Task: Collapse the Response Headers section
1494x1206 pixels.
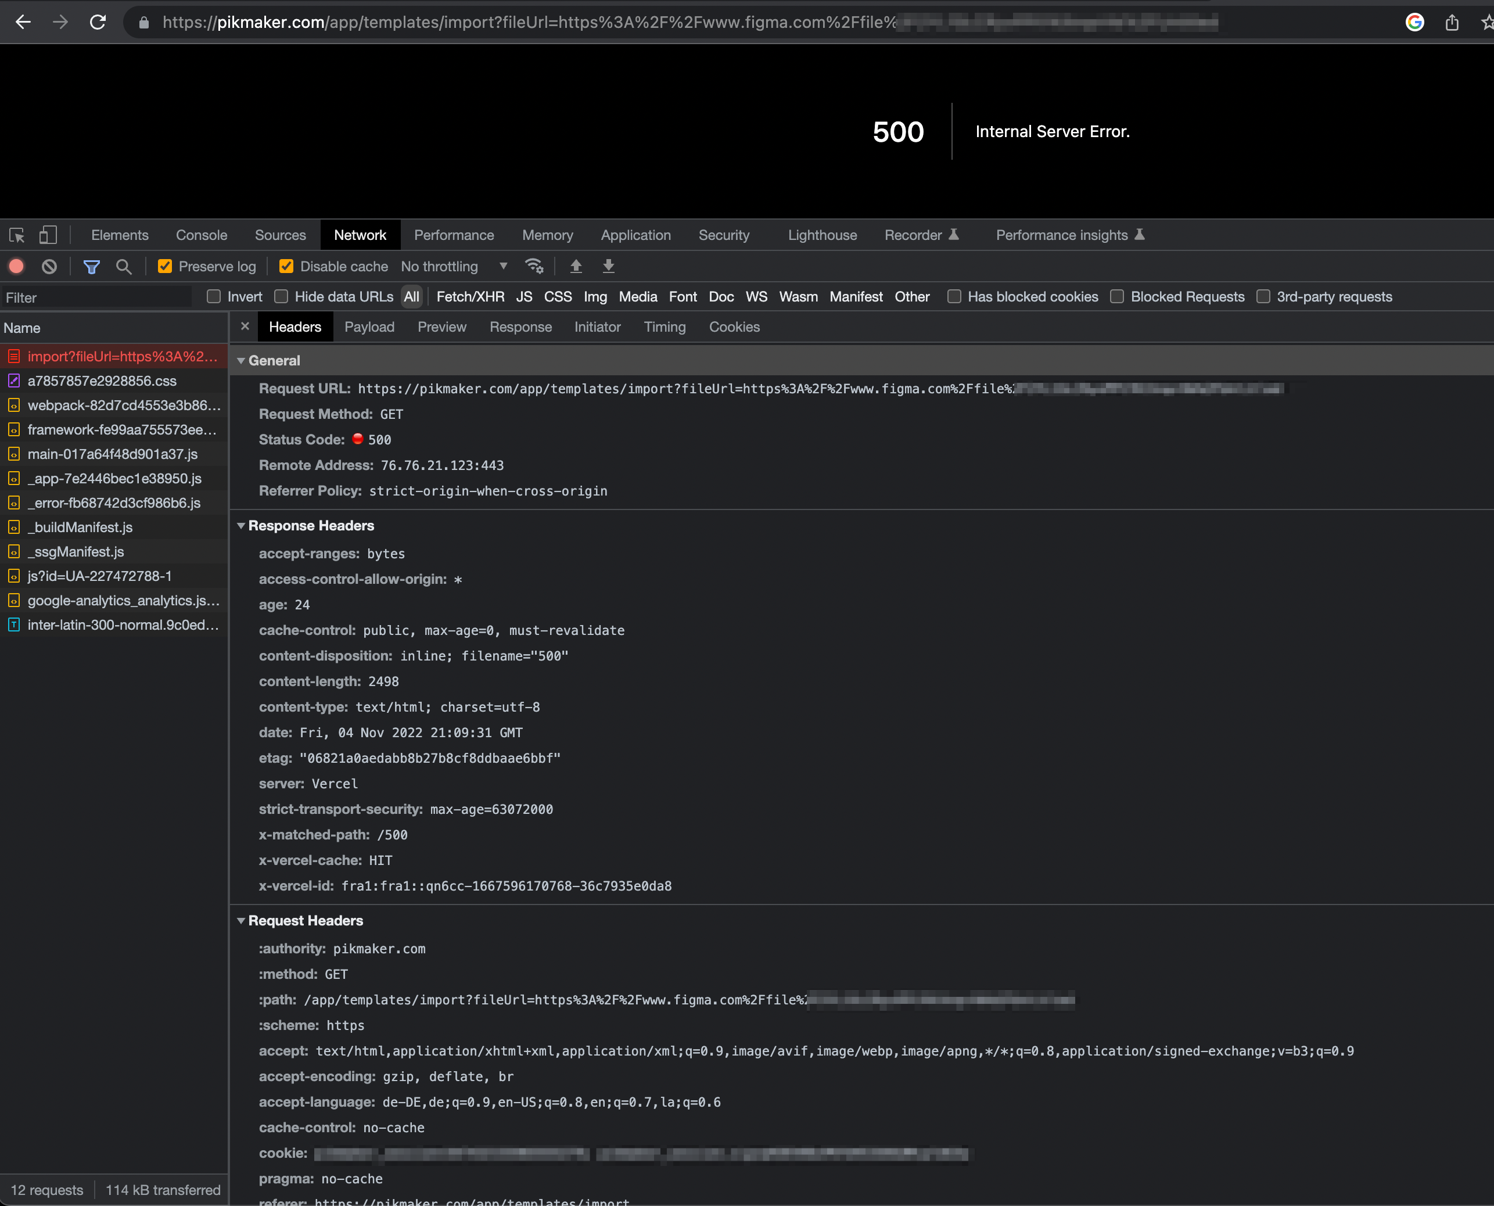Action: (241, 526)
